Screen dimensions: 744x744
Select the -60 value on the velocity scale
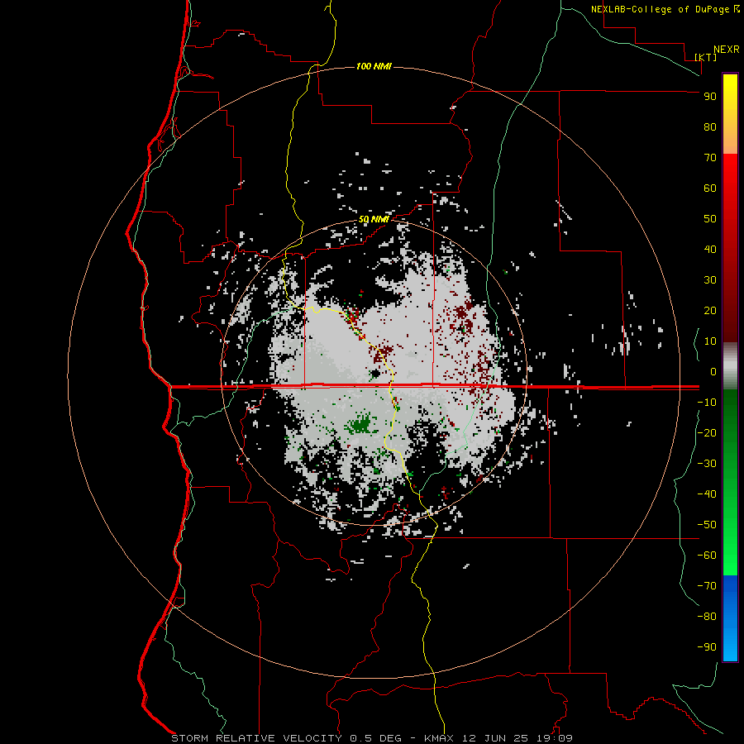point(707,556)
